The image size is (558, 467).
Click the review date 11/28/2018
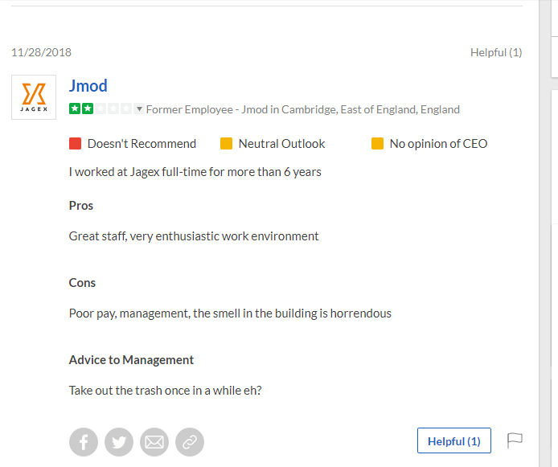pos(41,52)
